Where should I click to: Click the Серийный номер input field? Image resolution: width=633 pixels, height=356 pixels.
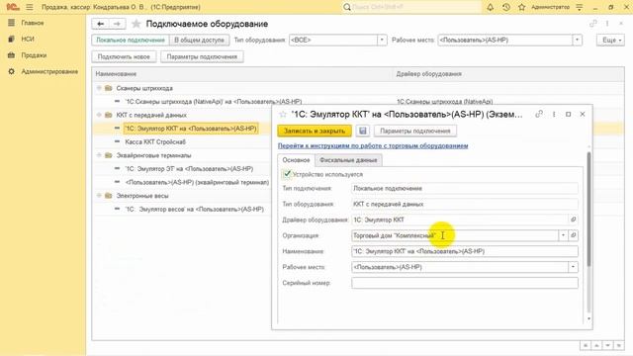point(465,283)
